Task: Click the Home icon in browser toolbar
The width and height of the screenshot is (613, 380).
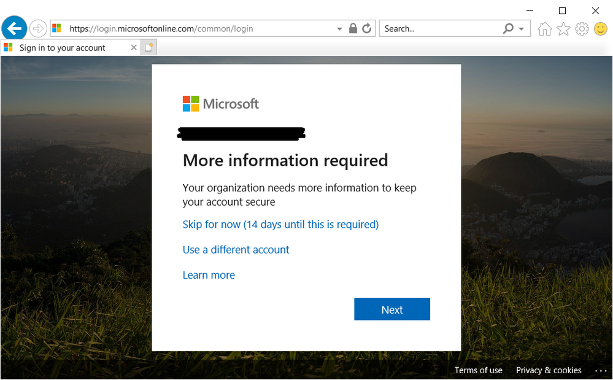Action: pos(545,29)
